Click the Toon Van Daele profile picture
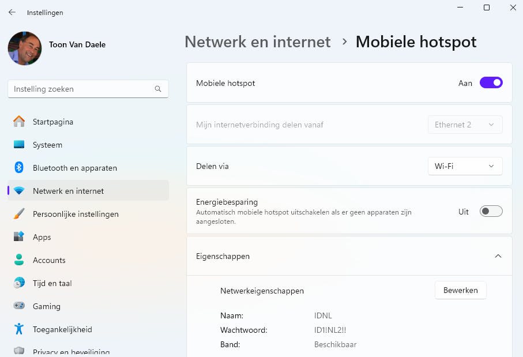 pos(25,48)
